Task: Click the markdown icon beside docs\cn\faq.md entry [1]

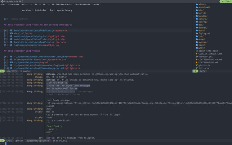Action: tap(11, 33)
